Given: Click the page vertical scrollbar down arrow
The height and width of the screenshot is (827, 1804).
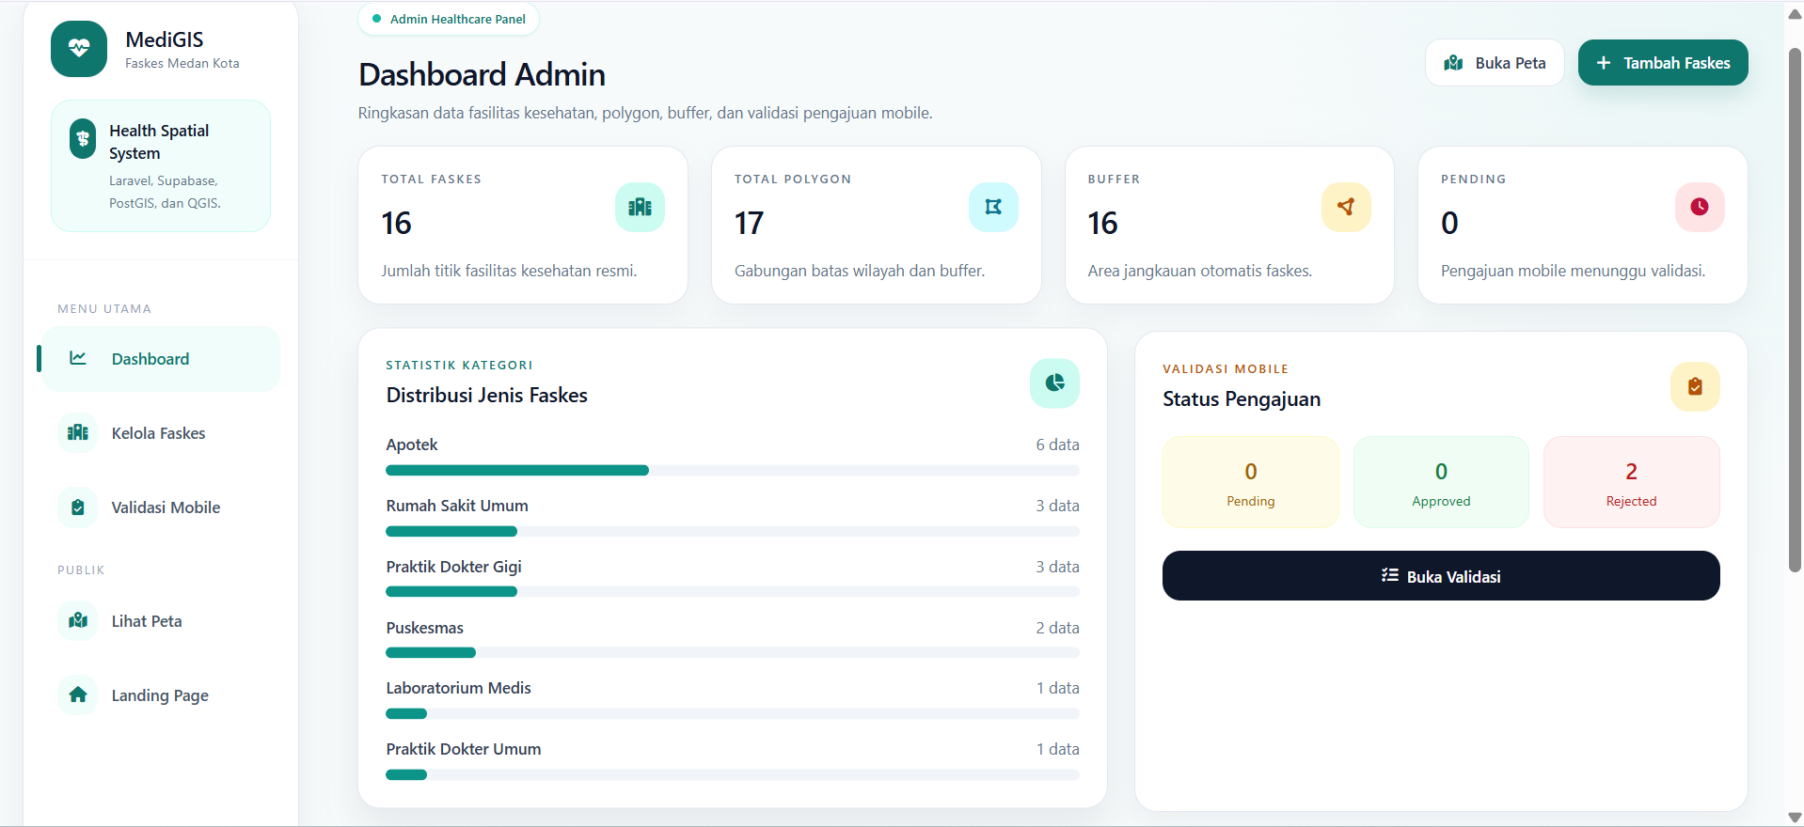Looking at the screenshot, I should pyautogui.click(x=1795, y=818).
